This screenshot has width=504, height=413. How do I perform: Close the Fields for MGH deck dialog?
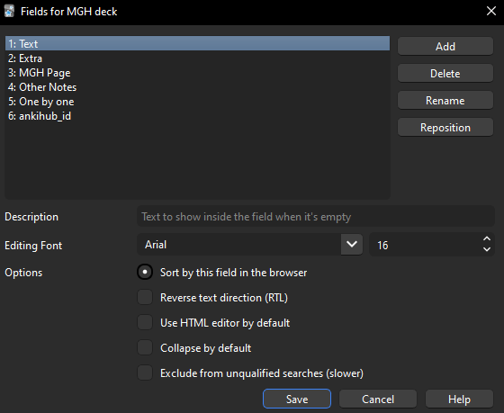click(x=490, y=12)
